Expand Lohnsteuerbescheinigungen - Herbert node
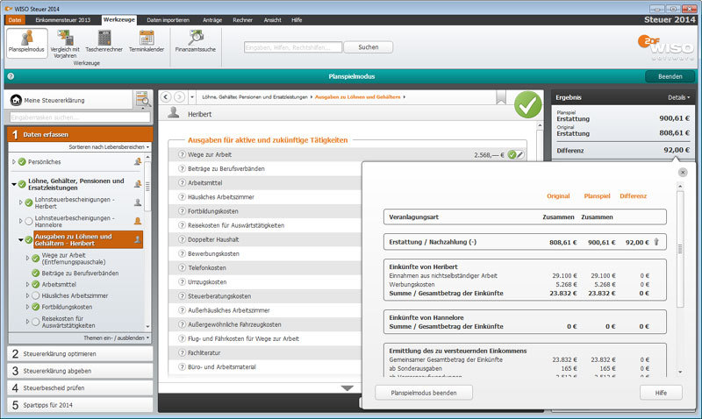702x419 pixels. click(20, 202)
